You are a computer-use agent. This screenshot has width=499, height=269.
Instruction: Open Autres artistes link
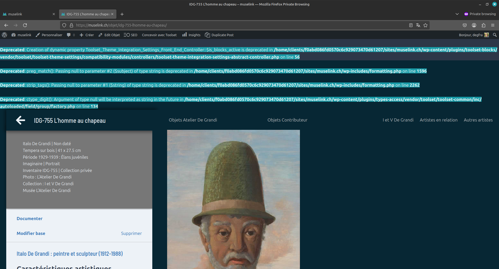click(x=478, y=120)
